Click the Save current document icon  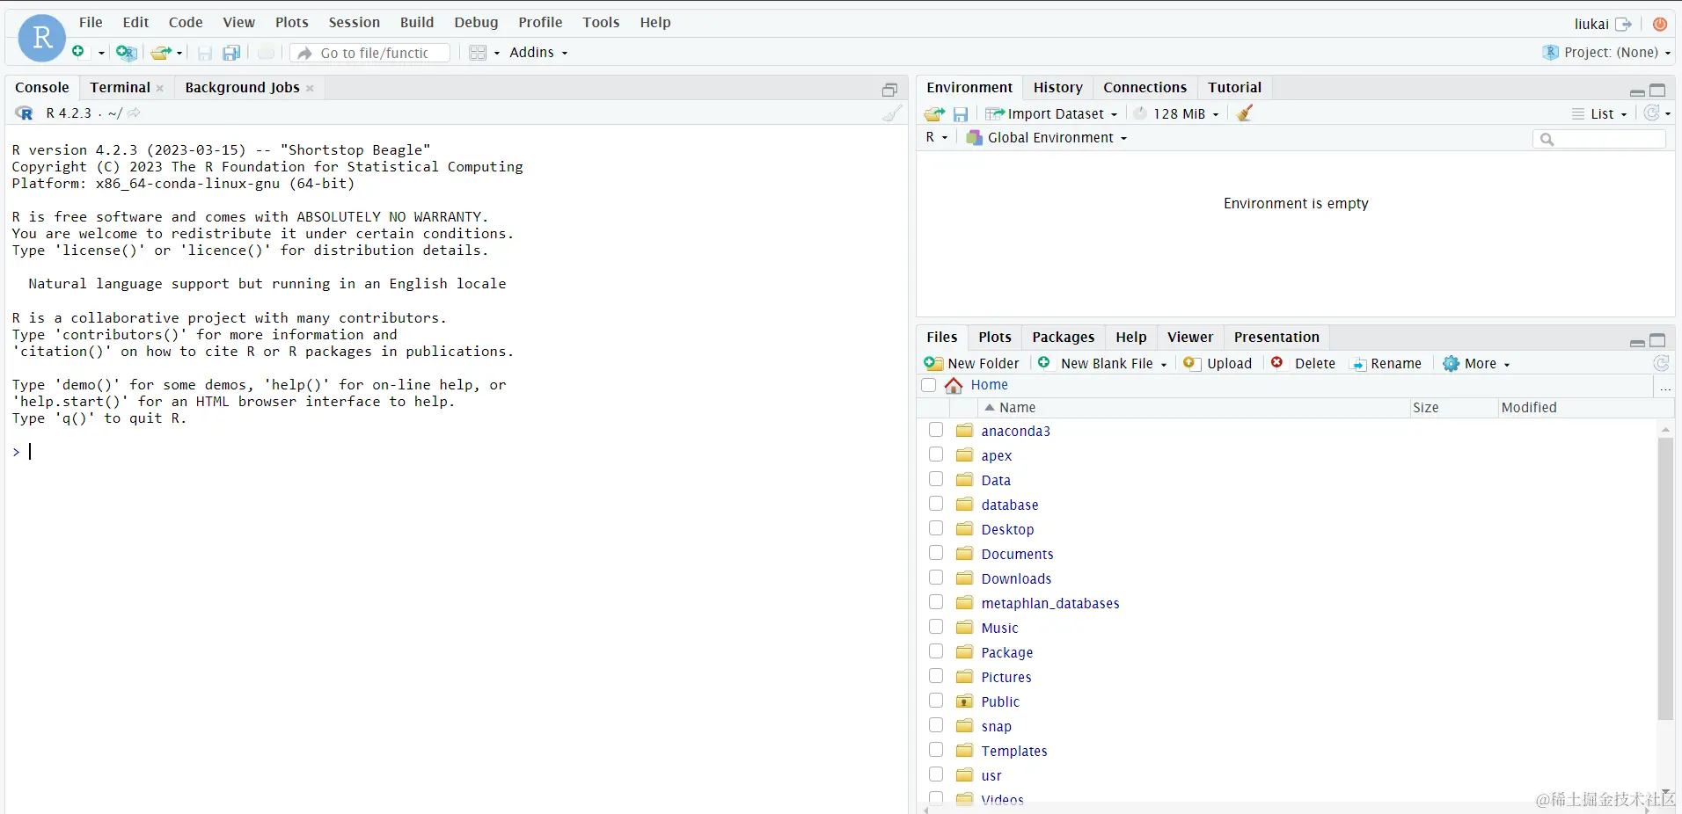pos(204,54)
